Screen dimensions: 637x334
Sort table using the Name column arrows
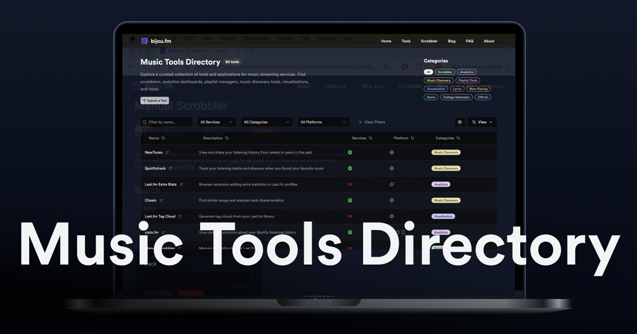(163, 138)
